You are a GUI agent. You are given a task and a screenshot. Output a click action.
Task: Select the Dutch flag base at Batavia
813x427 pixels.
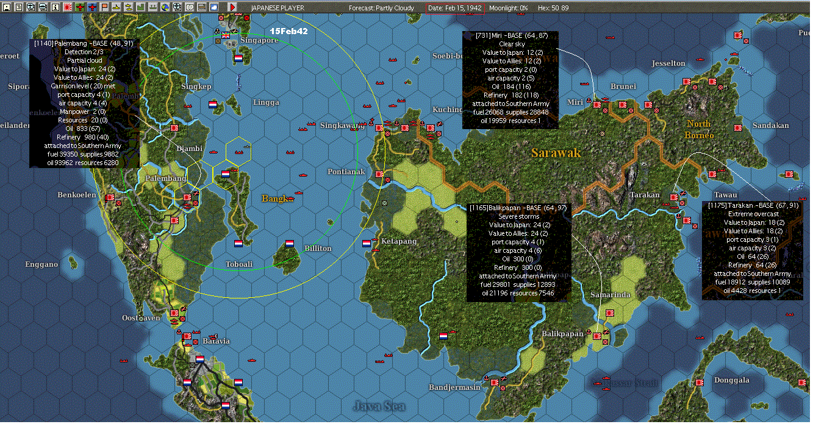point(200,359)
